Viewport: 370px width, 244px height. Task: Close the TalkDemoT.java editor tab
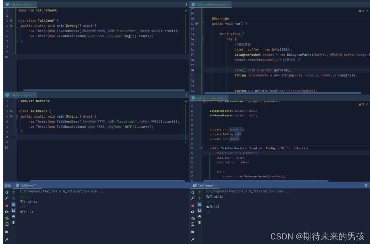point(34,5)
